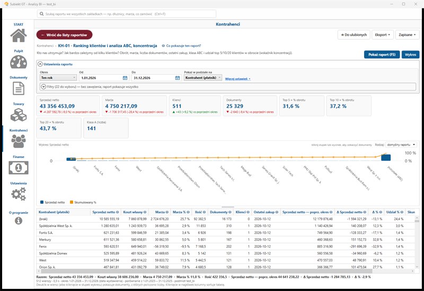Image resolution: width=424 pixels, height=291 pixels.
Task: Open calendar picker for Od date
Action: click(x=125, y=78)
